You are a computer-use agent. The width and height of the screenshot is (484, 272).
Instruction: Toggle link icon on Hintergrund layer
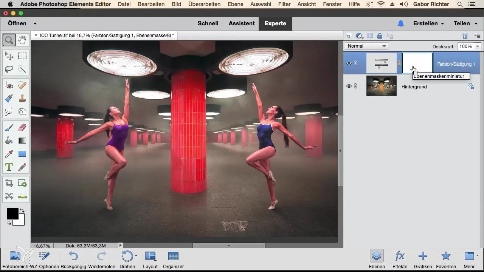pyautogui.click(x=355, y=86)
